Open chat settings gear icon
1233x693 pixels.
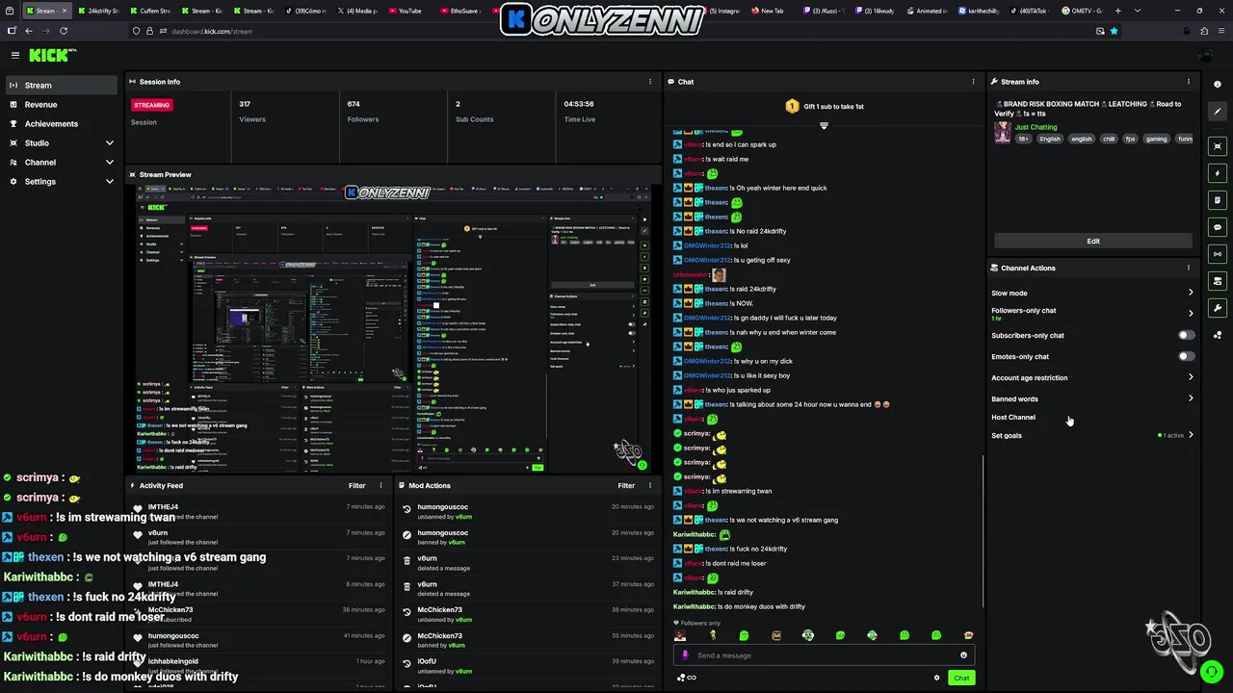pyautogui.click(x=936, y=678)
